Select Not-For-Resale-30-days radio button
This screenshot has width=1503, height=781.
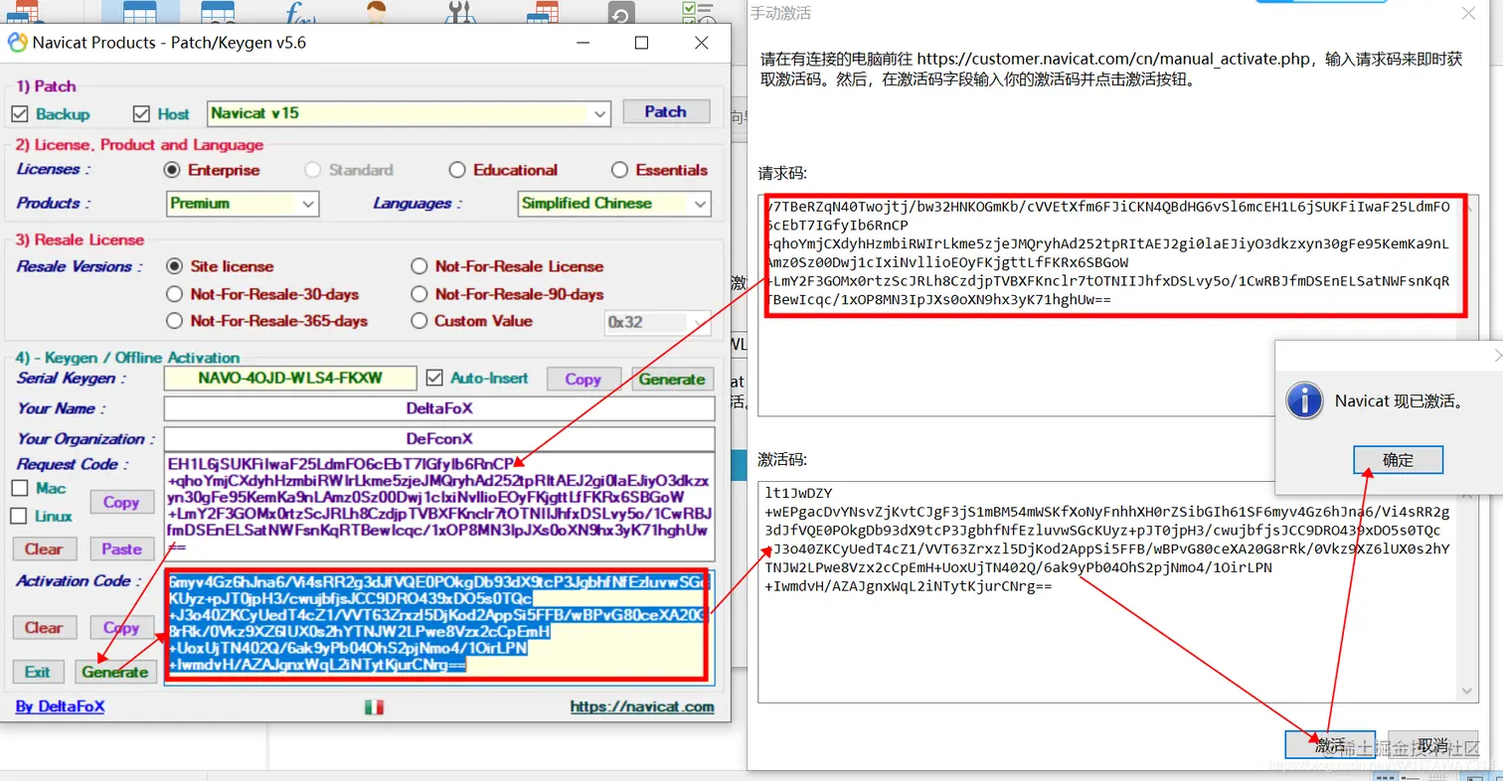(175, 294)
